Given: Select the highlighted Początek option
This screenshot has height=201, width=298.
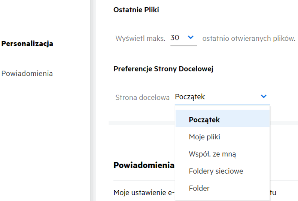Looking at the screenshot, I should pos(204,120).
